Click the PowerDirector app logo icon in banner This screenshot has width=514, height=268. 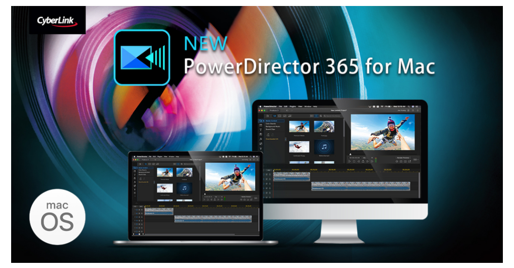142,57
